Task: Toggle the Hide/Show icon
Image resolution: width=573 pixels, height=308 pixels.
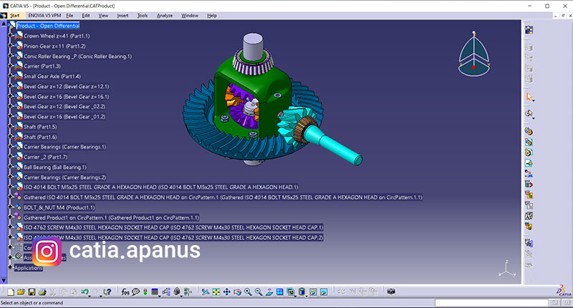Action: 313,292
